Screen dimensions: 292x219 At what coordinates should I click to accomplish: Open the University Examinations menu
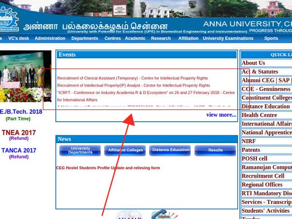pos(228,38)
